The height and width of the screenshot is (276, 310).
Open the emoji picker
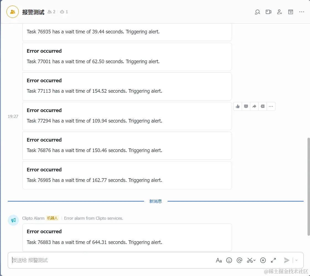pos(229,261)
